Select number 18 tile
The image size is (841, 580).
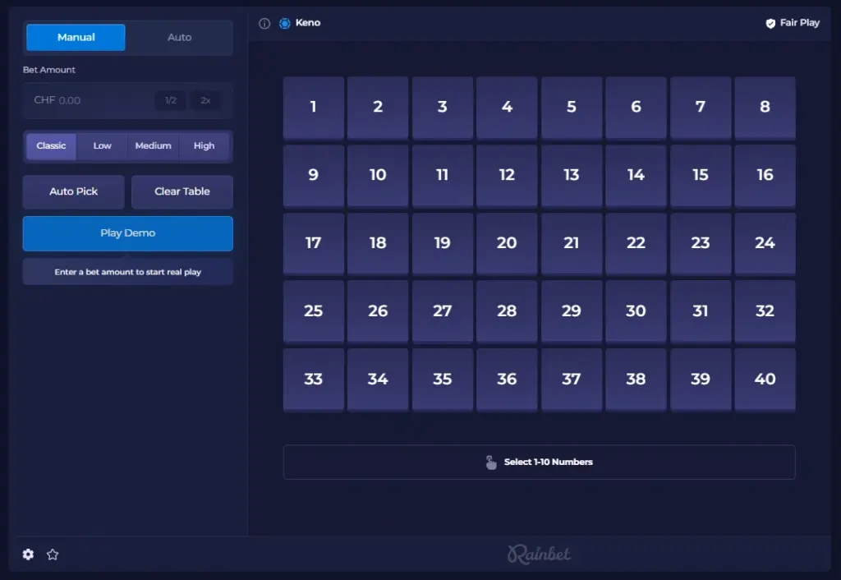pyautogui.click(x=378, y=244)
